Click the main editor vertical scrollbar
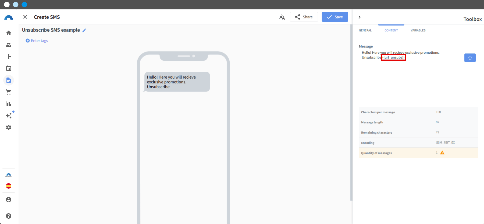This screenshot has height=224, width=484. (351, 113)
